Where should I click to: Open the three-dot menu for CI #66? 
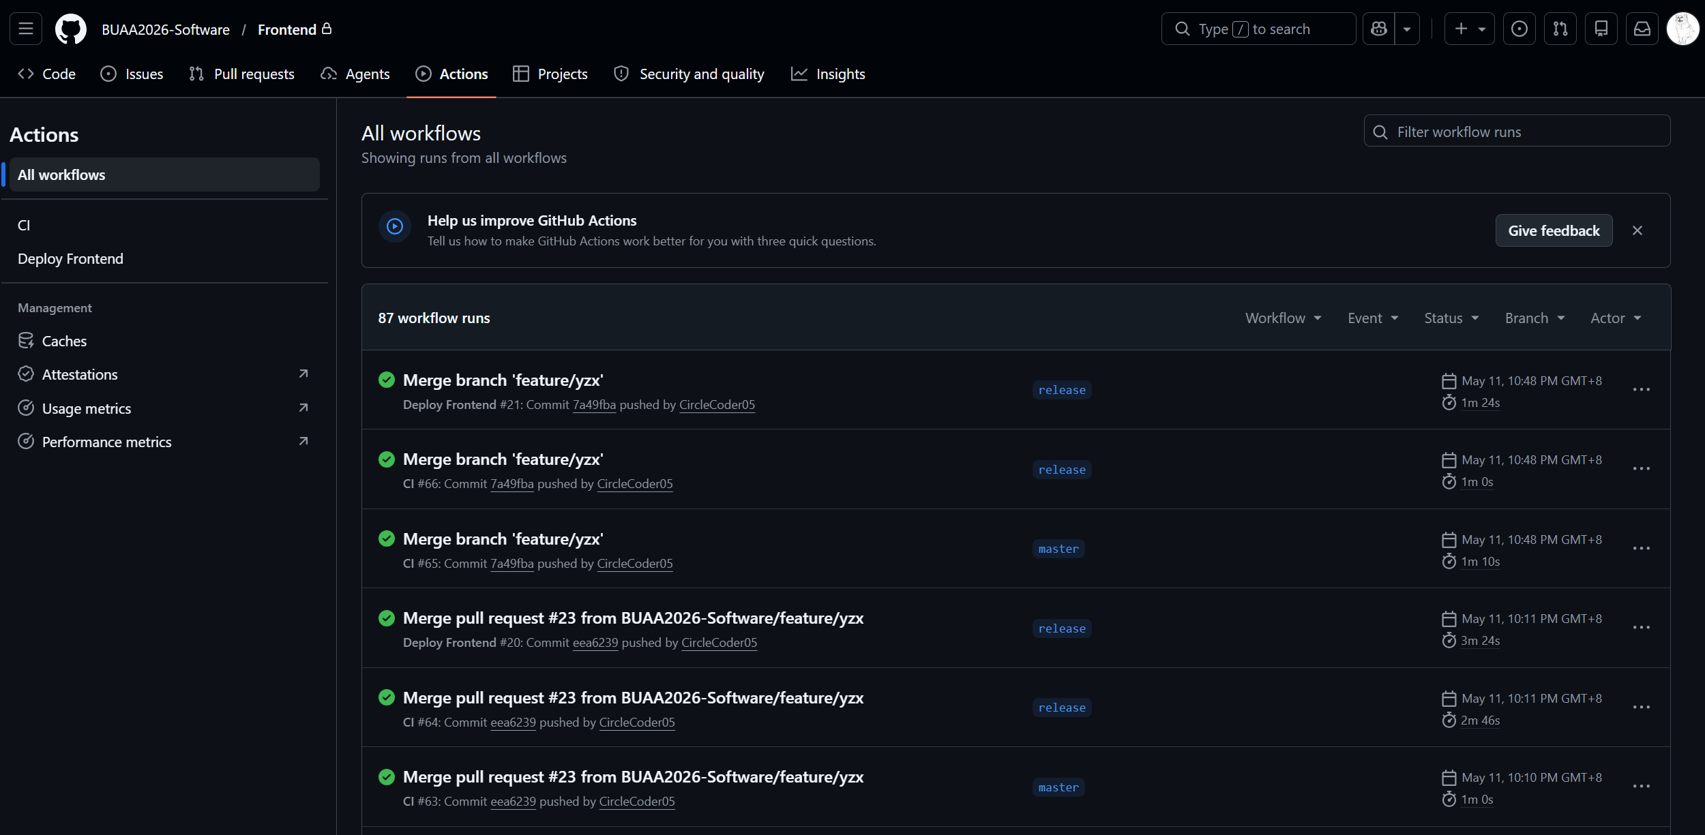tap(1642, 469)
